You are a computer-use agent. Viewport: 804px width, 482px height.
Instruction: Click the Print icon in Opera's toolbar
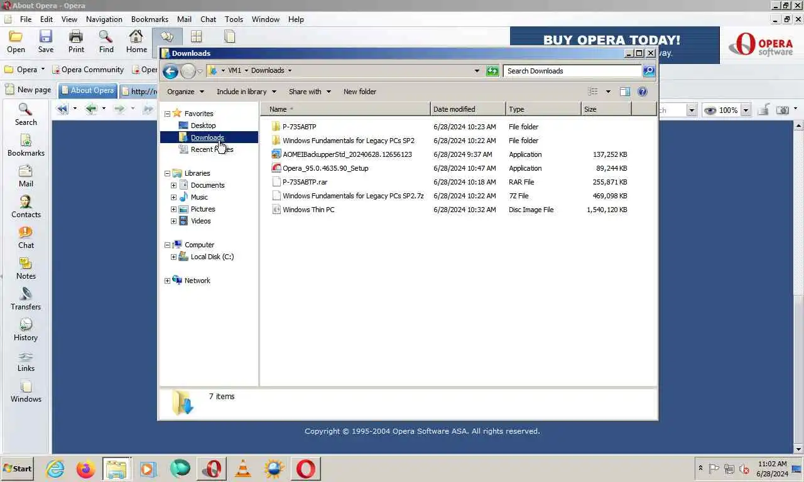76,41
